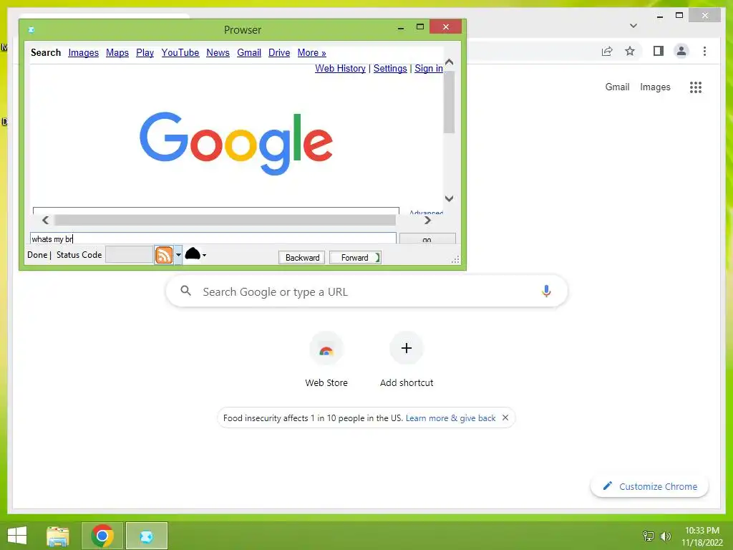This screenshot has height=550, width=733.
Task: Click the share page icon in Chrome
Action: (607, 51)
